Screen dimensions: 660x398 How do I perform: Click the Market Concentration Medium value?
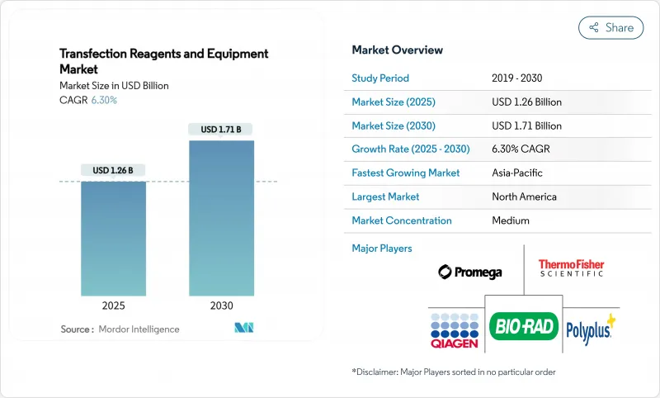510,220
